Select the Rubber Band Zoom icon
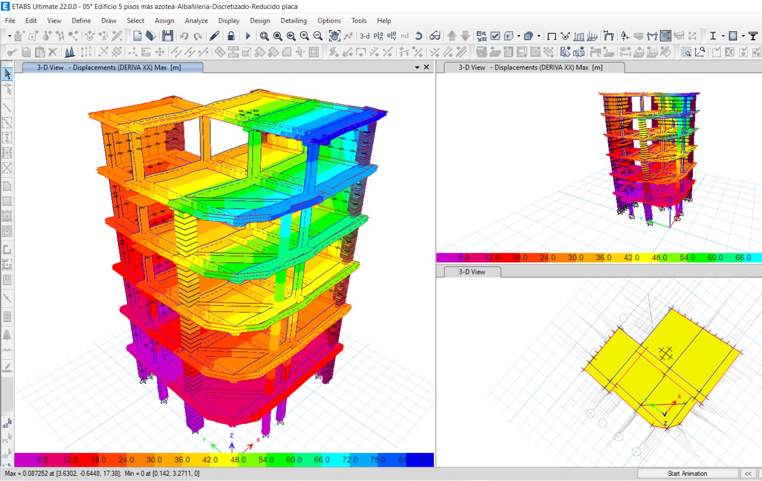The width and height of the screenshot is (762, 481). point(264,36)
